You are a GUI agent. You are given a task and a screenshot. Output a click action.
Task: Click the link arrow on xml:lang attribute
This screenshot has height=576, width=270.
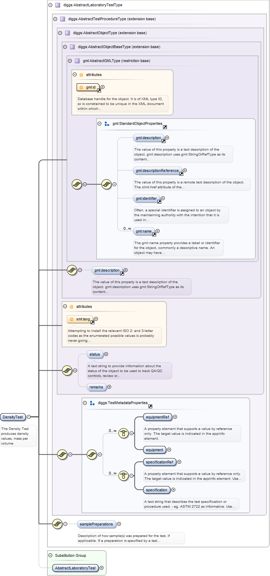tap(92, 323)
